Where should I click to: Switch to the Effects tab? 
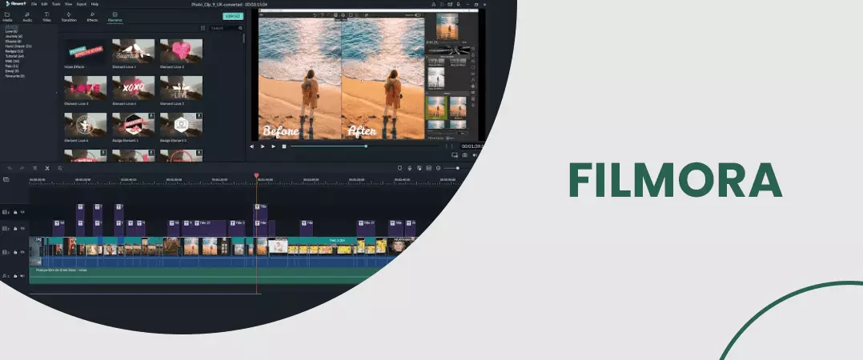92,17
